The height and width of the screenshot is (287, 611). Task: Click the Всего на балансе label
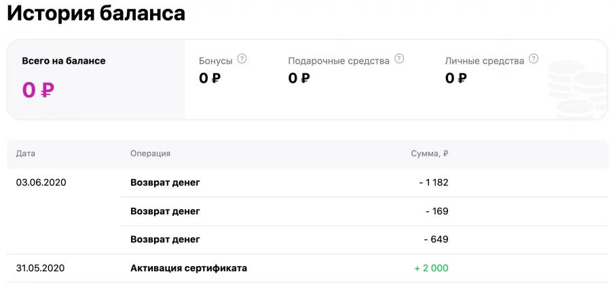coord(64,61)
